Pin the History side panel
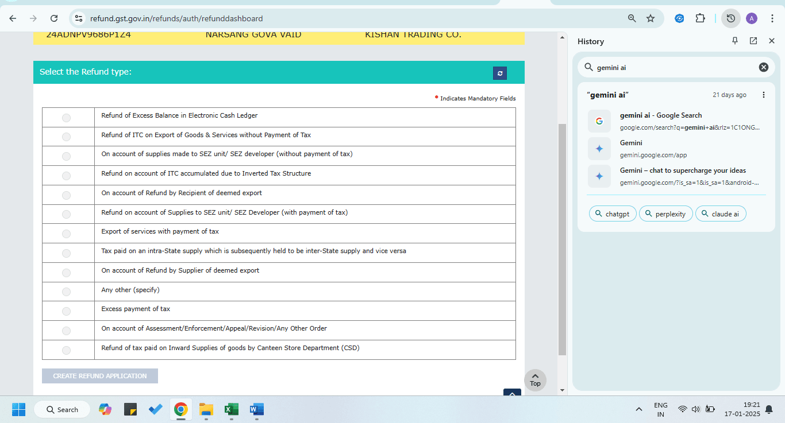This screenshot has width=785, height=423. (735, 41)
